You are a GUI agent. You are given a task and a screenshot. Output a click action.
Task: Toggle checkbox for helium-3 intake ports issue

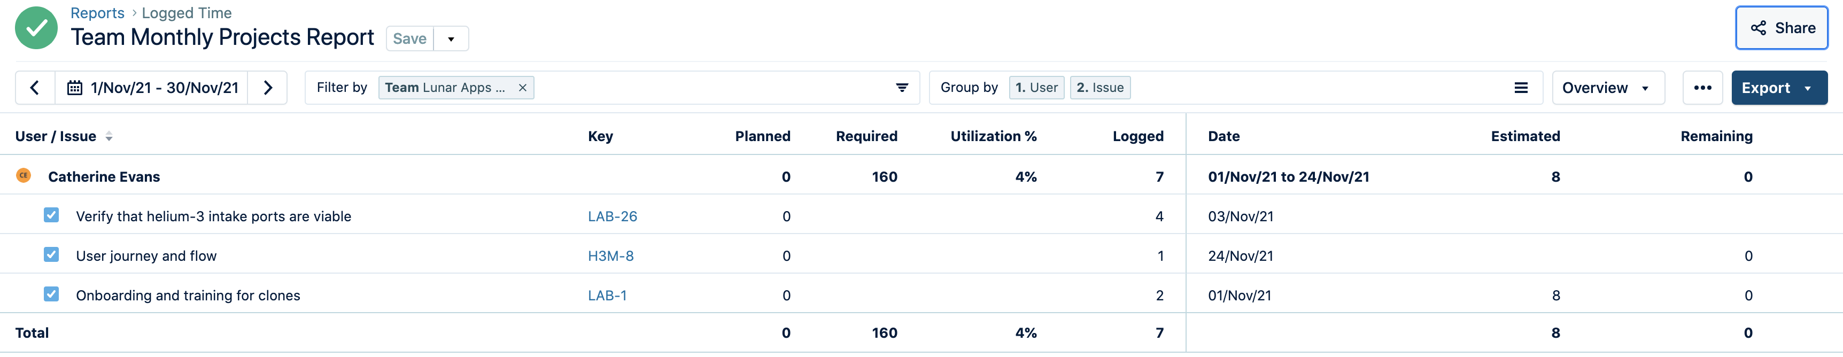[51, 215]
